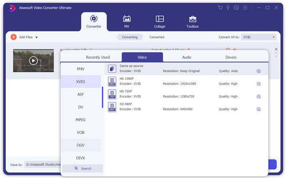Click 'Resolution: Keep Original' text
Image resolution: width=286 pixels, height=178 pixels.
click(x=181, y=71)
